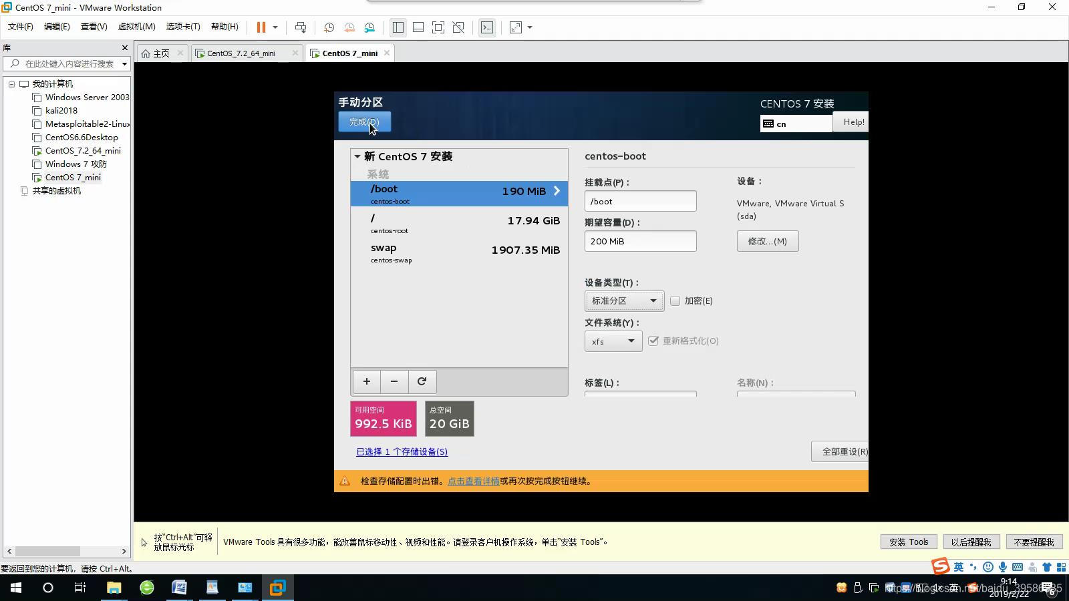Open the snapshot manager
This screenshot has width=1069, height=601.
click(369, 27)
